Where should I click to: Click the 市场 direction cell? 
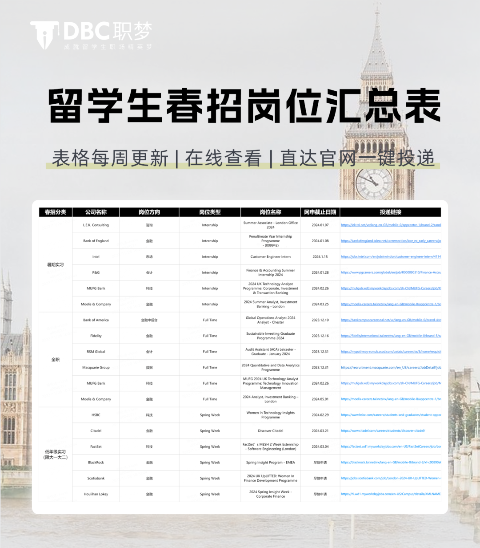coord(149,257)
